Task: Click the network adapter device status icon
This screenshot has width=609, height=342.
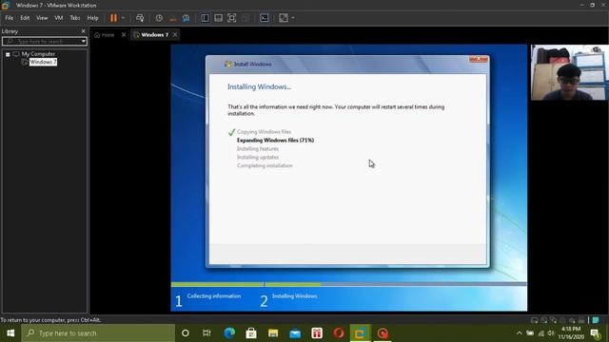Action: pyautogui.click(x=553, y=320)
